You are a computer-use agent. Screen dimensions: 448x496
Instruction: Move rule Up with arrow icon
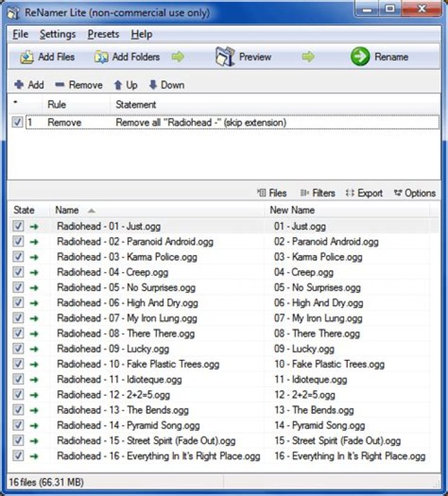click(118, 85)
